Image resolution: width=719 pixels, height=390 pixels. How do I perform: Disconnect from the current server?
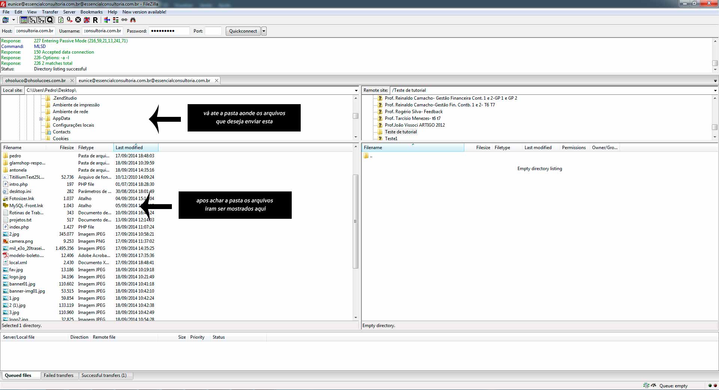(87, 20)
